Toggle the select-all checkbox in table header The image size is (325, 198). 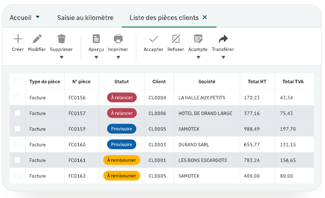[x=18, y=82]
